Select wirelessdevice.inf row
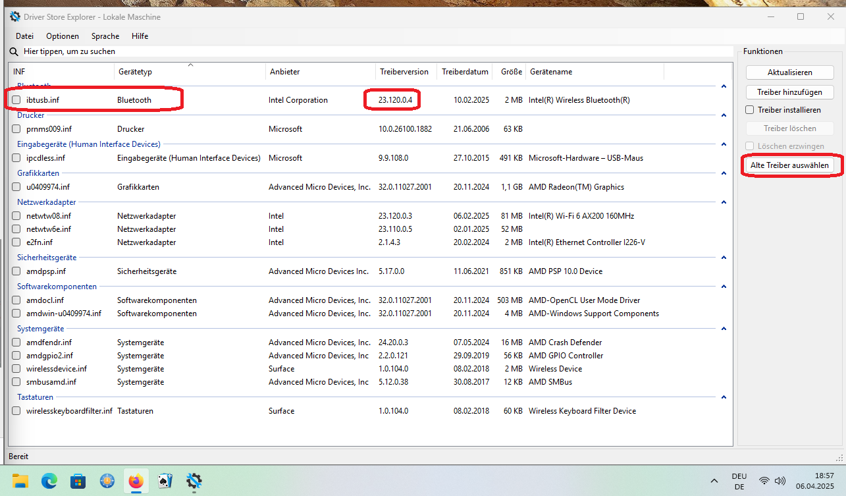Screen dimensions: 846x496 57,369
